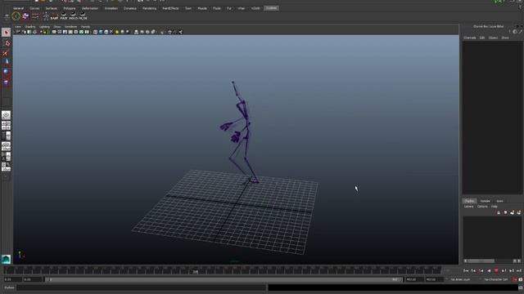Click the FILTER shelf button

pyautogui.click(x=83, y=16)
